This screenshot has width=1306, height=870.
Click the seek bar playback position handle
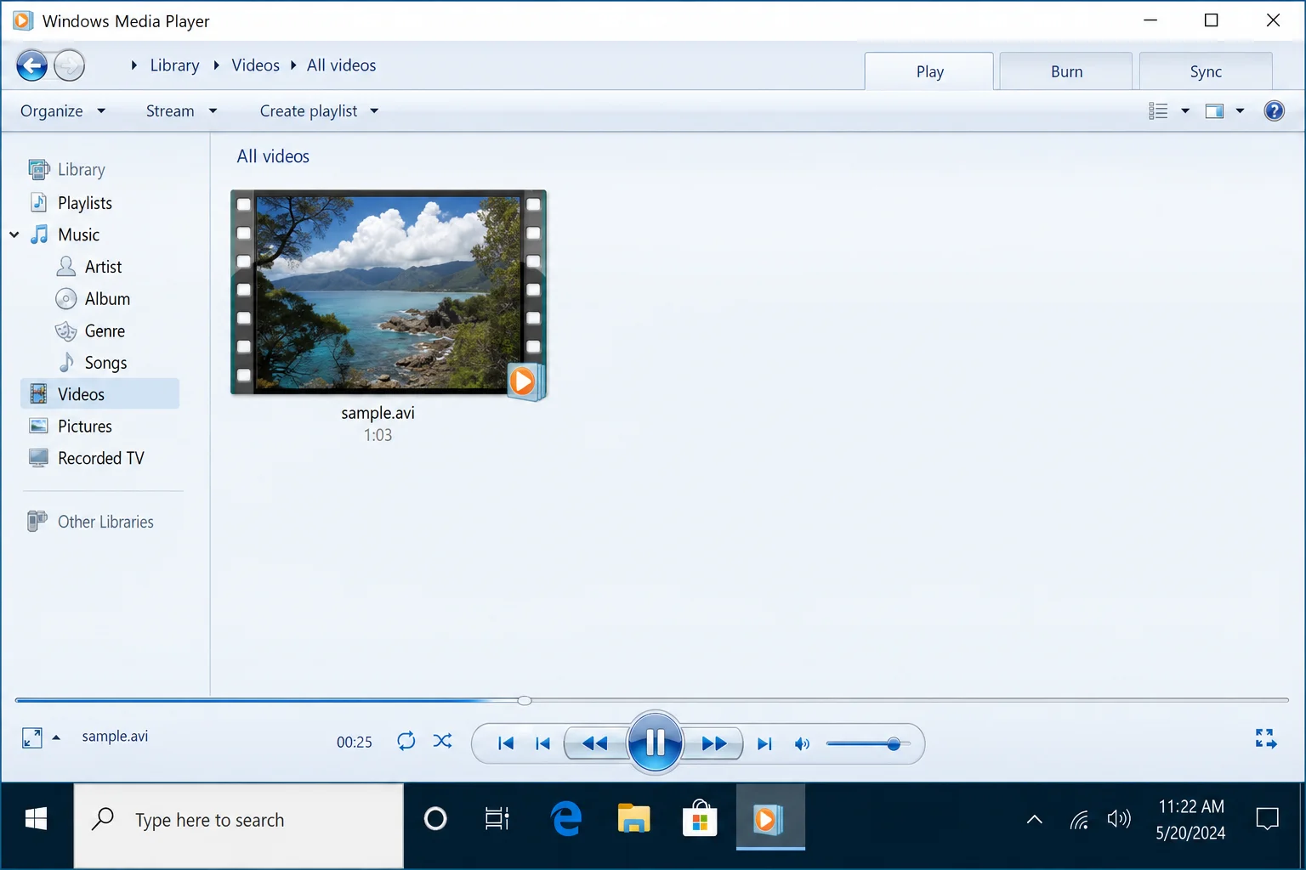525,700
